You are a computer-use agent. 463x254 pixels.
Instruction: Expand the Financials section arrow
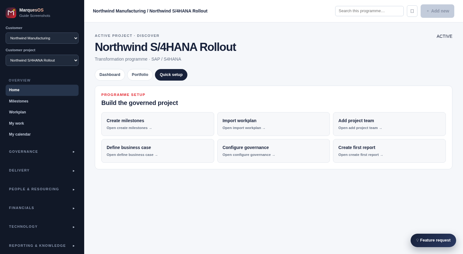(x=74, y=208)
